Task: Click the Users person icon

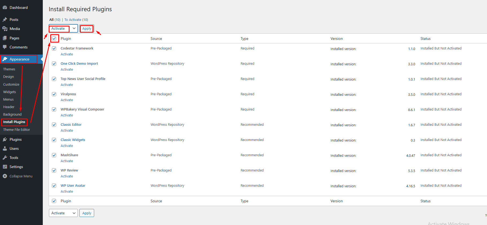Action: click(5, 148)
